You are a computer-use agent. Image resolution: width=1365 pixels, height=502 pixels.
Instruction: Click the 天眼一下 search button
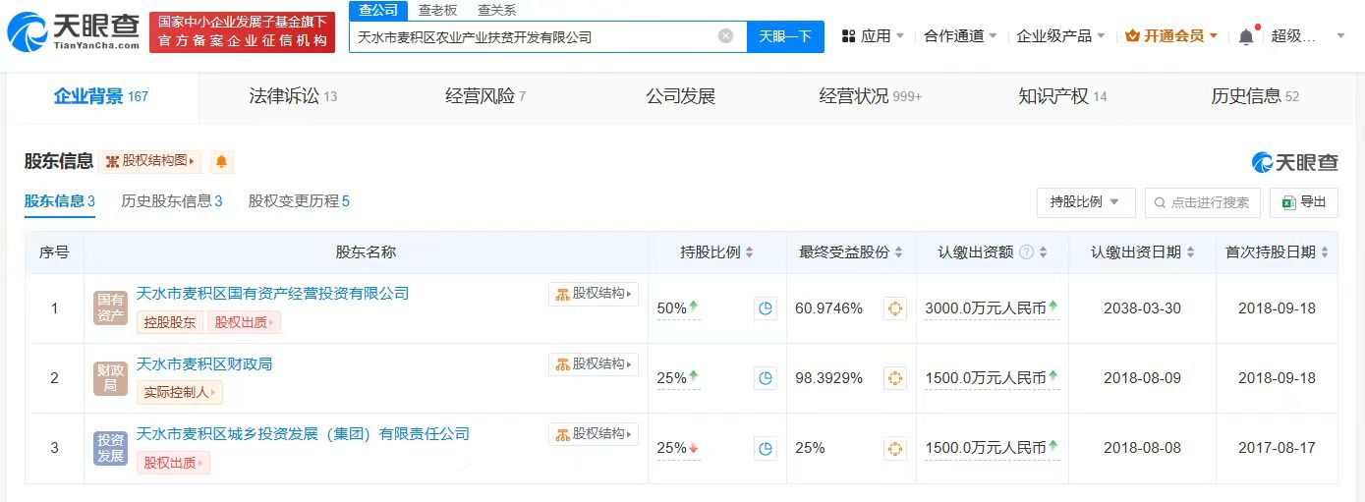(785, 36)
